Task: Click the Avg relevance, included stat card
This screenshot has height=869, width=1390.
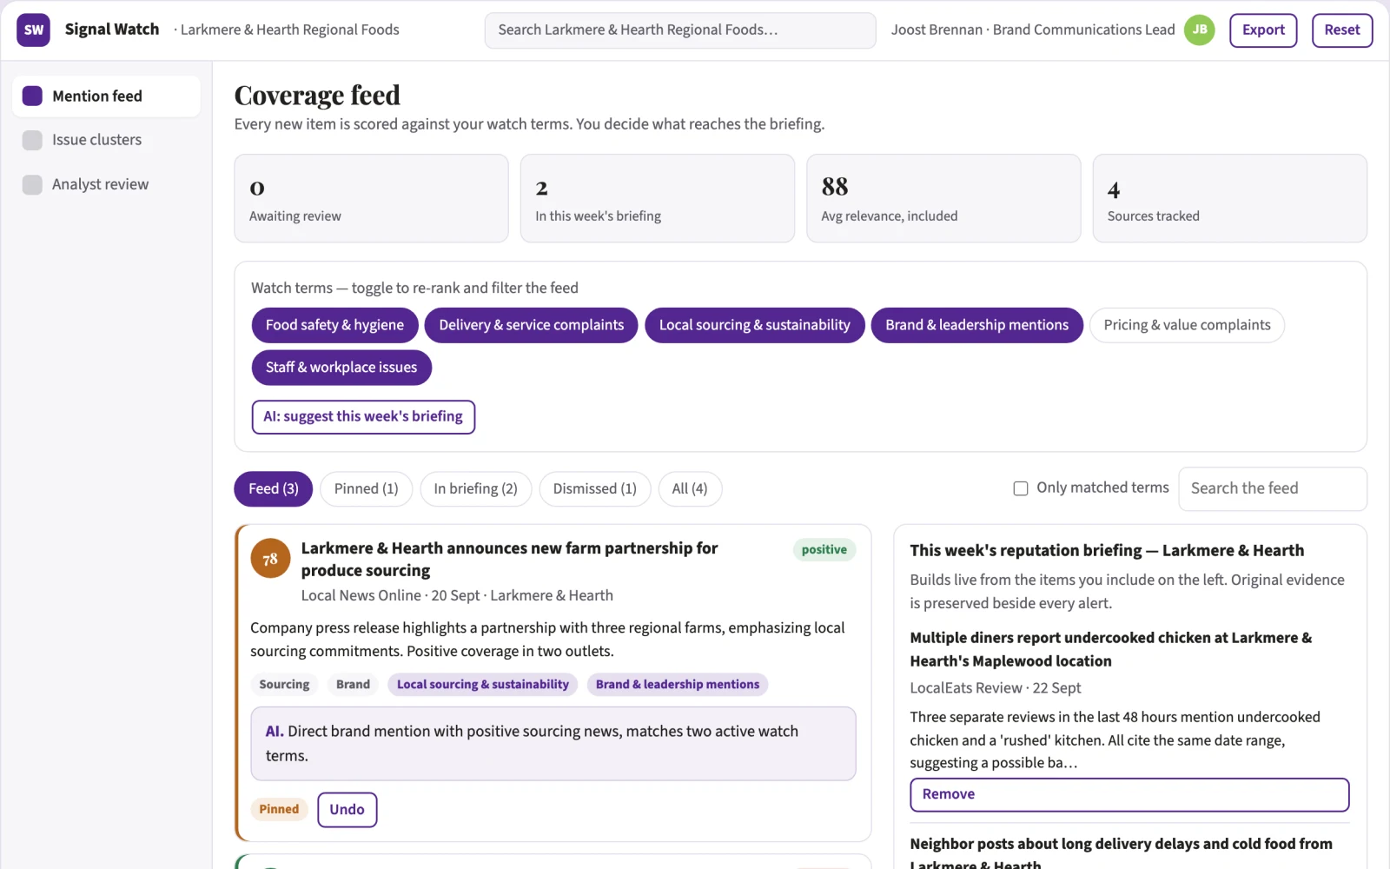Action: click(943, 198)
